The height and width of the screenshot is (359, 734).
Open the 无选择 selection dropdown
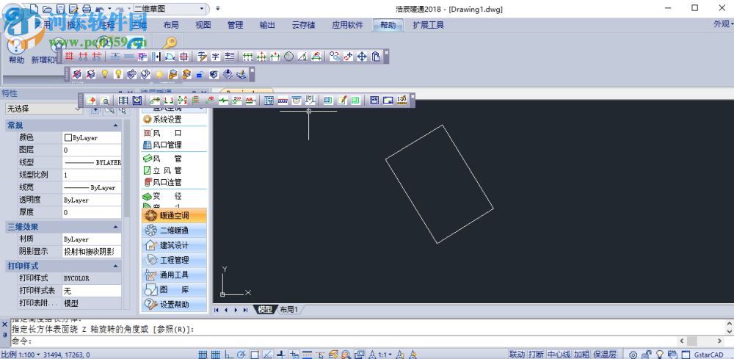click(x=44, y=109)
